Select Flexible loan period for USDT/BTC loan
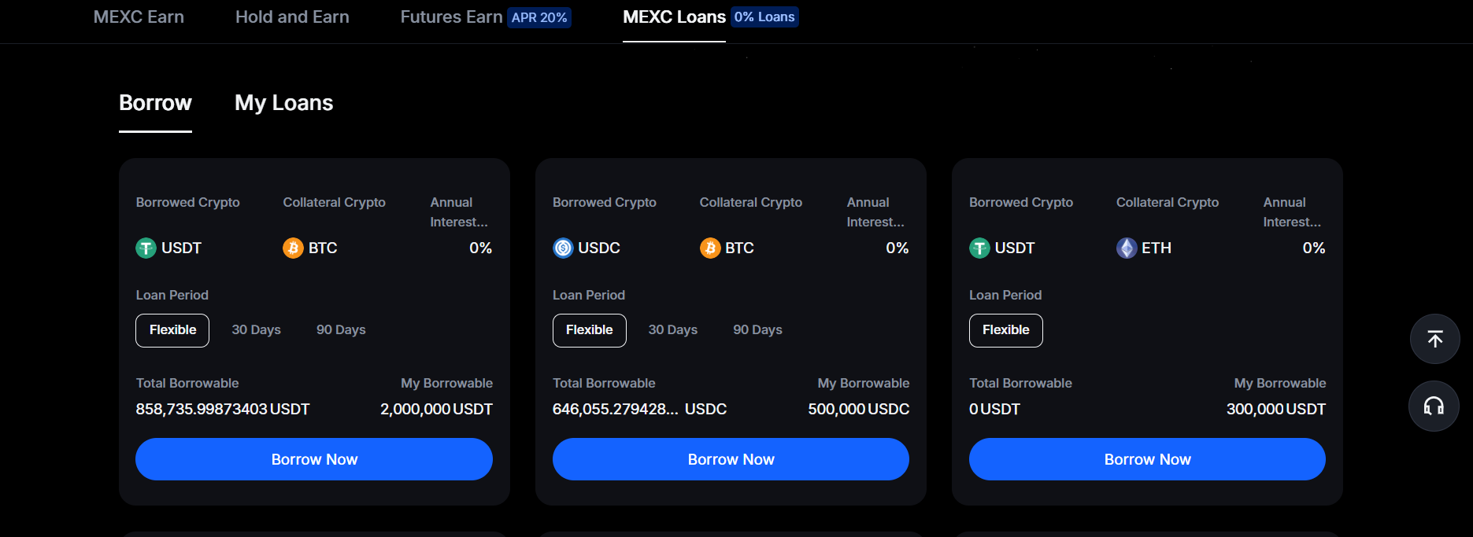This screenshot has width=1473, height=537. click(x=172, y=330)
